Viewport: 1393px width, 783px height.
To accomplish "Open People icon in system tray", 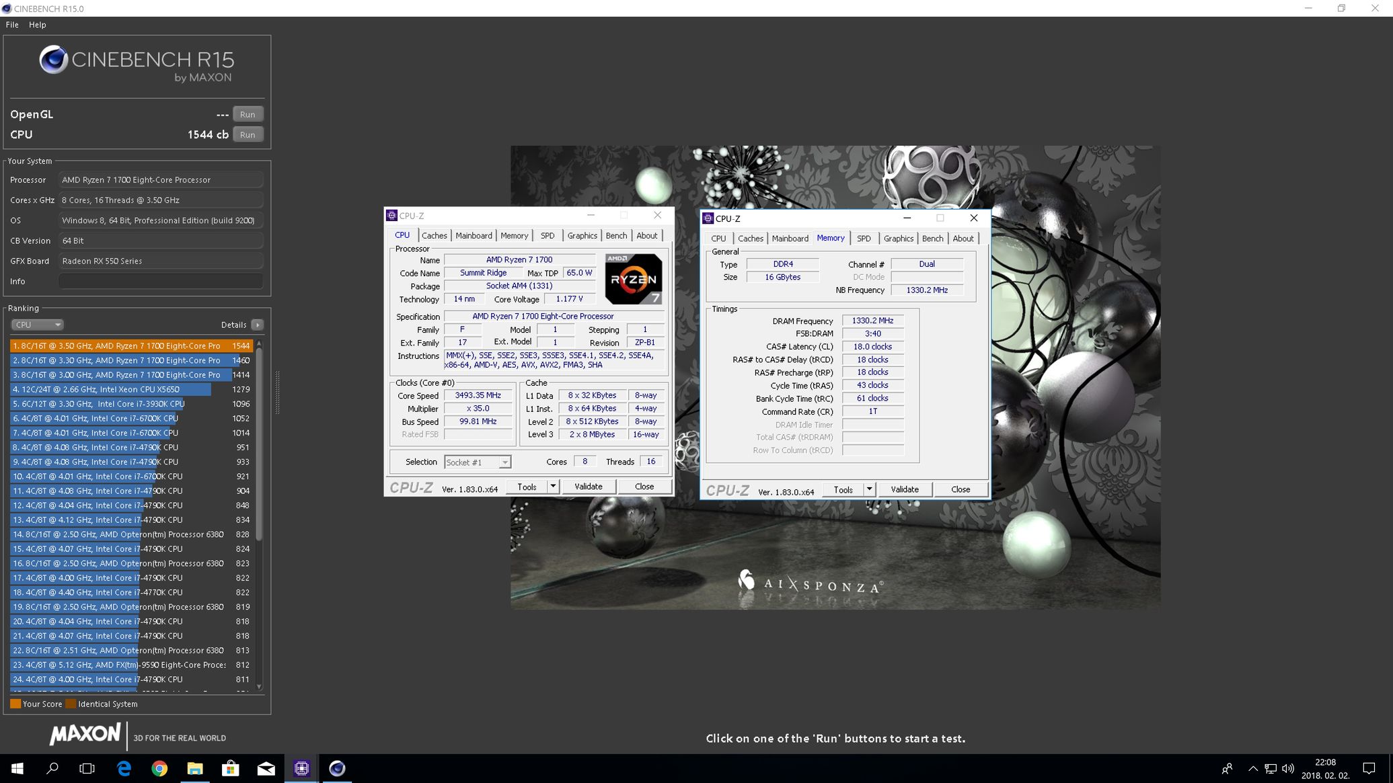I will coord(1228,768).
